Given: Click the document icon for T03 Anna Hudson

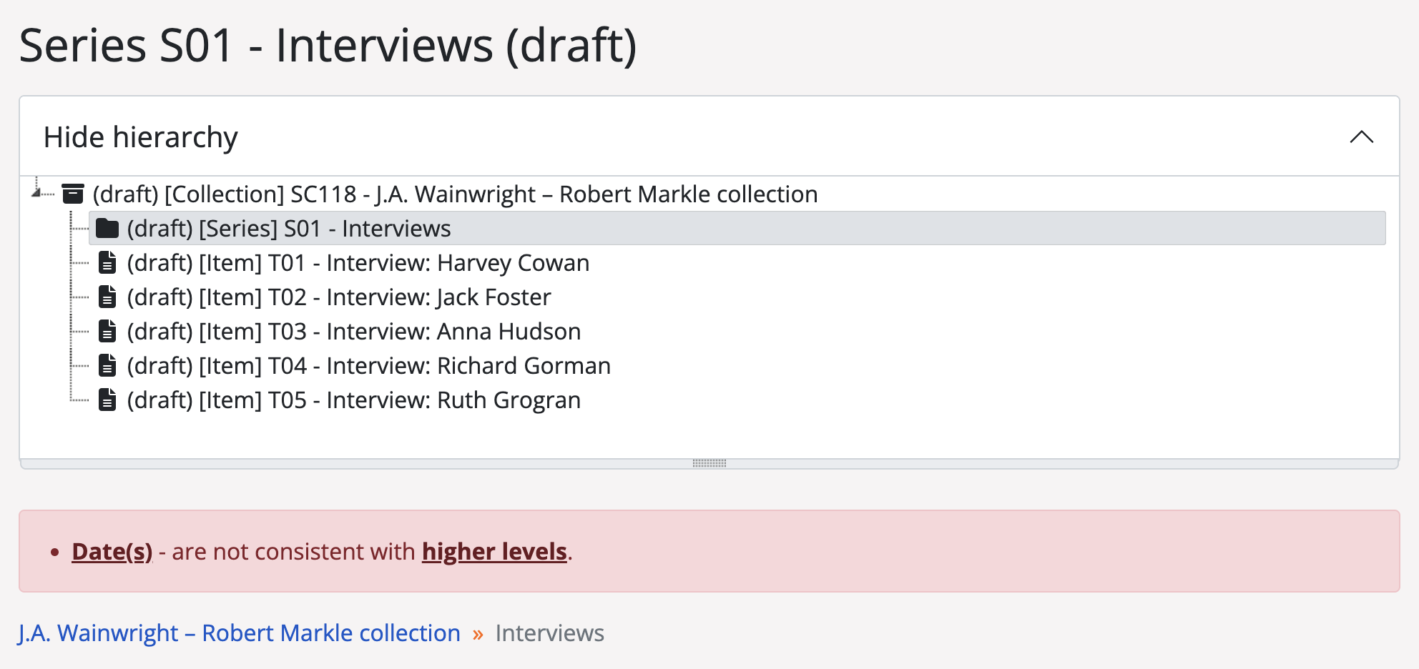Looking at the screenshot, I should [x=107, y=331].
